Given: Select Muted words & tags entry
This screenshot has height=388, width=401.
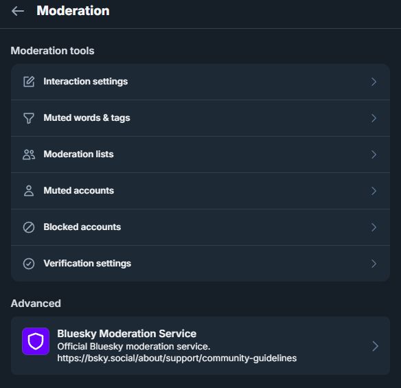Looking at the screenshot, I should pyautogui.click(x=200, y=118).
